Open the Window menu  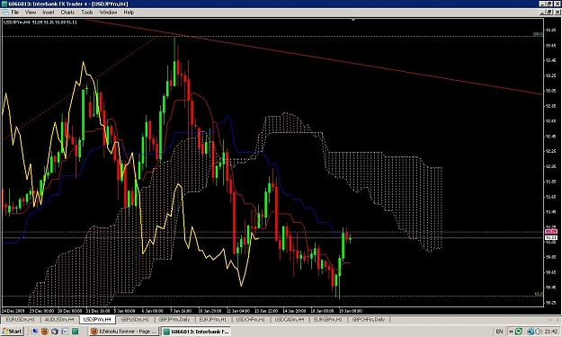pos(108,13)
